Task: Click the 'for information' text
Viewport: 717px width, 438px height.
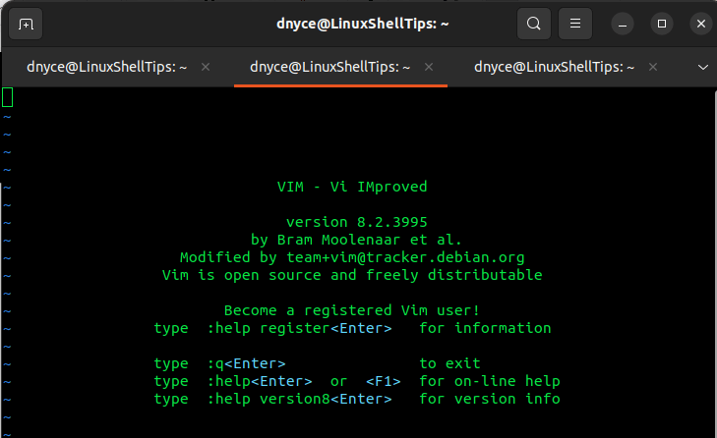Action: (x=485, y=328)
